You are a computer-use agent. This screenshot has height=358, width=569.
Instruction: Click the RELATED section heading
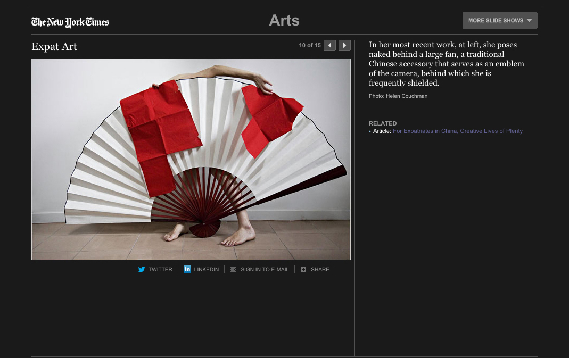(x=383, y=123)
